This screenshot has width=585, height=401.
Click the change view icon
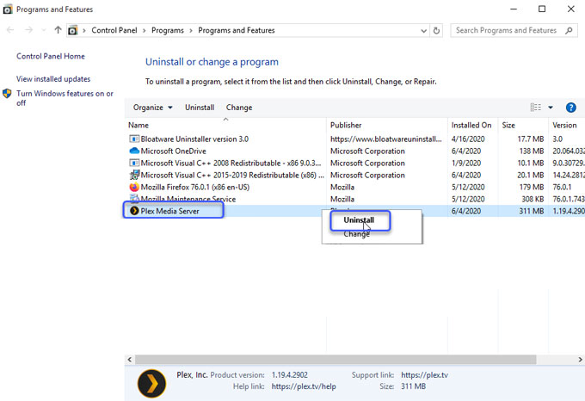click(536, 108)
